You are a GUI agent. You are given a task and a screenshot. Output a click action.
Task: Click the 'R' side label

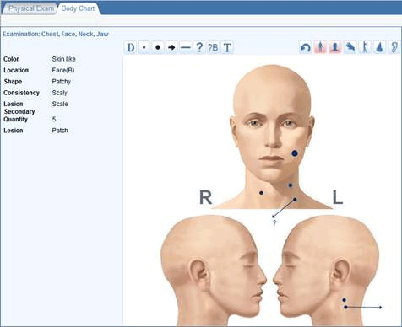point(206,197)
